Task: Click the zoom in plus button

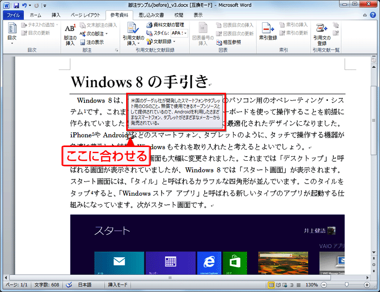Action: pyautogui.click(x=367, y=285)
